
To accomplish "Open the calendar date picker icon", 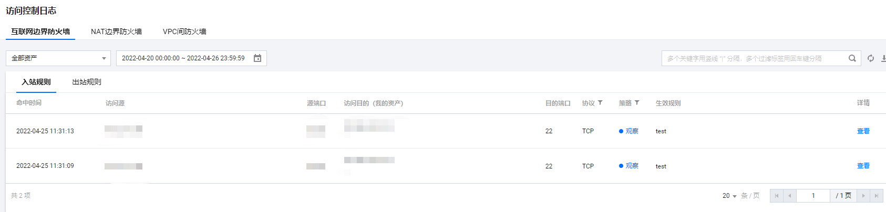I will point(257,58).
